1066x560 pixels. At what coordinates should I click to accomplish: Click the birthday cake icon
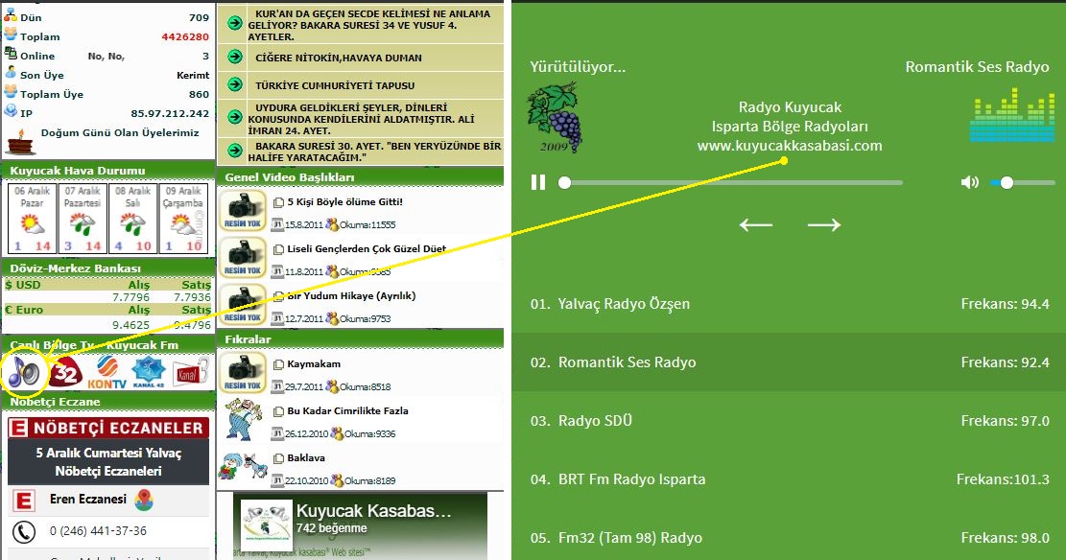pyautogui.click(x=21, y=142)
